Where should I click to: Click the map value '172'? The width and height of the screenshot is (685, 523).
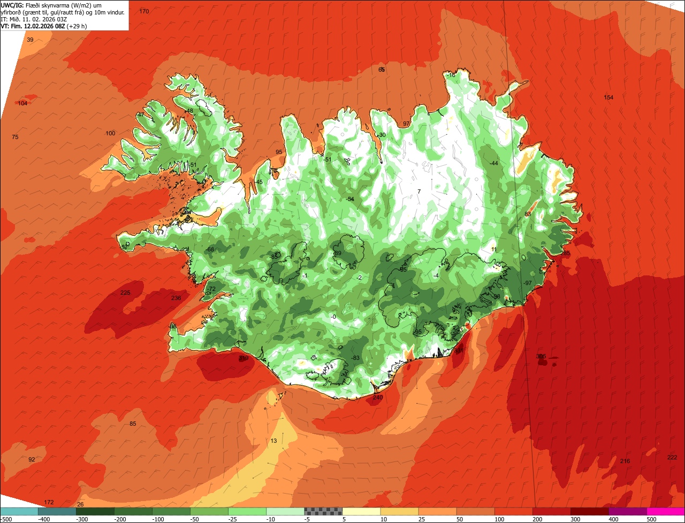pyautogui.click(x=49, y=502)
